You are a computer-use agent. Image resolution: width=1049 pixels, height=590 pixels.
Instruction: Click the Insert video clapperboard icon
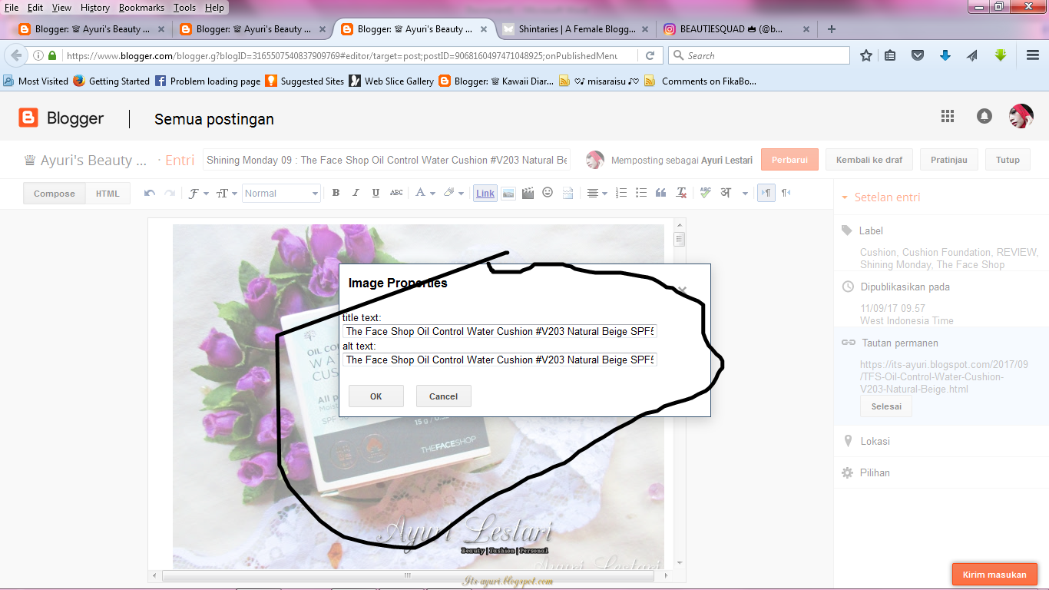tap(528, 194)
